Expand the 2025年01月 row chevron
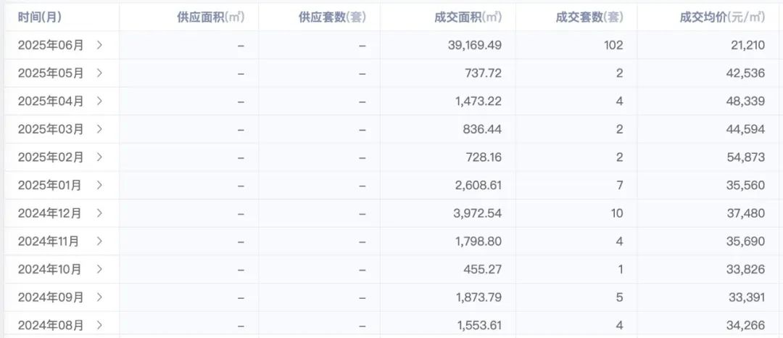The height and width of the screenshot is (338, 783). (x=99, y=185)
